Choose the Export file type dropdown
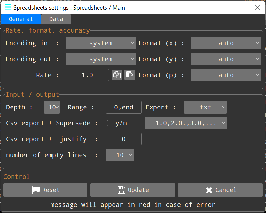The image size is (266, 213). 205,107
